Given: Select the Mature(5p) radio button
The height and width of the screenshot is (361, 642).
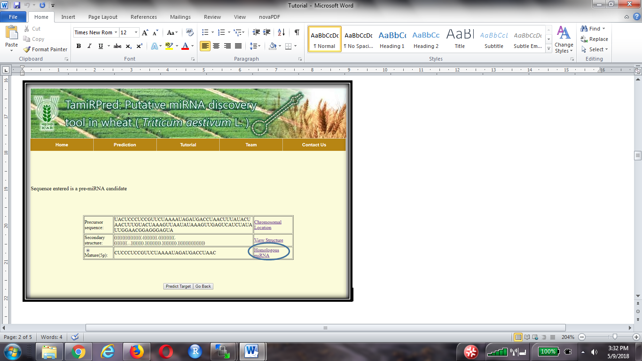Looking at the screenshot, I should 88,250.
